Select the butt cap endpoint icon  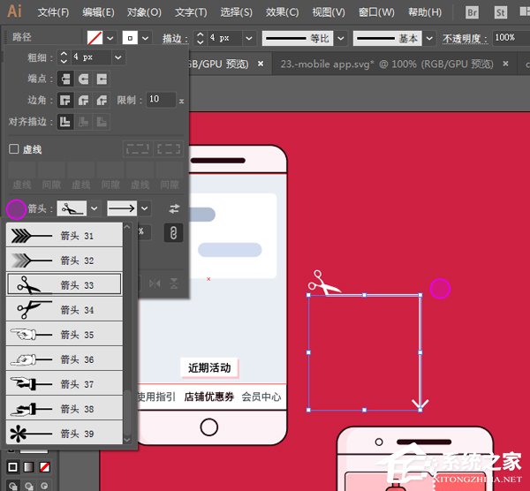(x=65, y=79)
